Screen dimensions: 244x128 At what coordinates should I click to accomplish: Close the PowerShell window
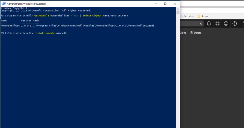click(x=175, y=4)
